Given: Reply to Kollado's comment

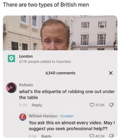Looking at the screenshot, I should click(37, 105).
